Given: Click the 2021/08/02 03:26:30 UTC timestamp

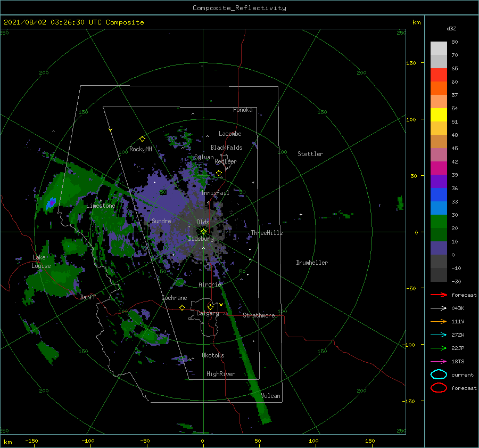Looking at the screenshot, I should pyautogui.click(x=73, y=22).
